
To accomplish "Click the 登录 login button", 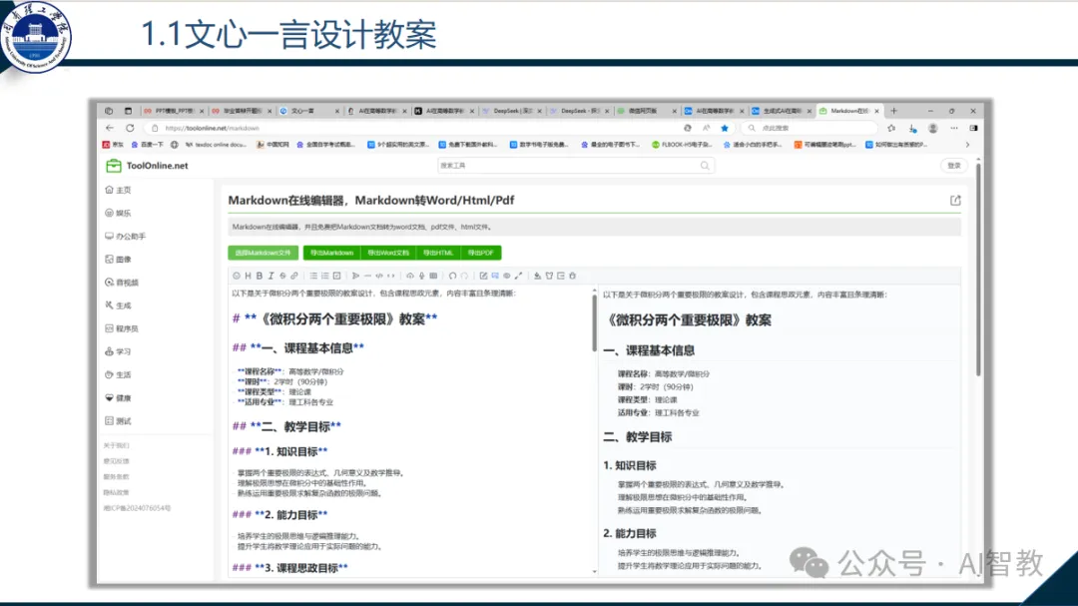I will point(954,166).
